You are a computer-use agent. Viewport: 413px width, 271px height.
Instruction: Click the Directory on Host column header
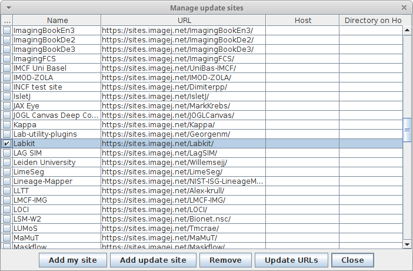pyautogui.click(x=372, y=20)
